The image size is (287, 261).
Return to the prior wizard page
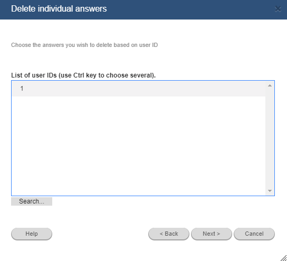point(169,234)
